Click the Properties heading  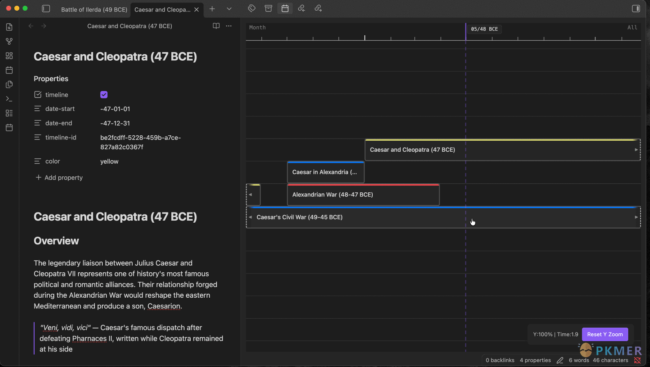pos(51,79)
